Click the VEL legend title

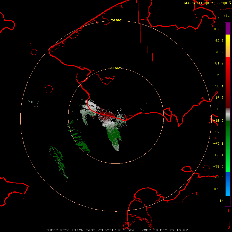click(226, 15)
